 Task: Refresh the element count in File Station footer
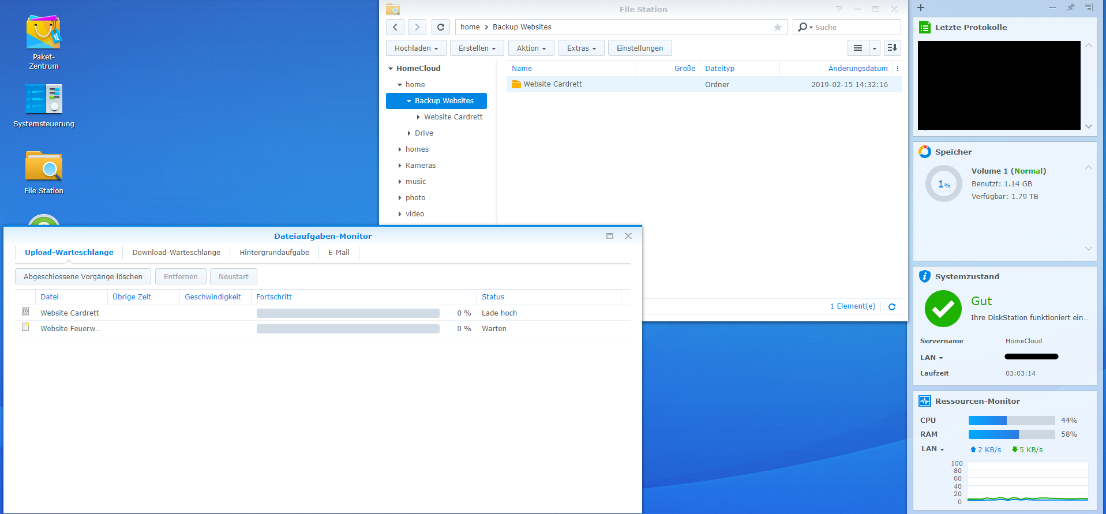coord(892,307)
